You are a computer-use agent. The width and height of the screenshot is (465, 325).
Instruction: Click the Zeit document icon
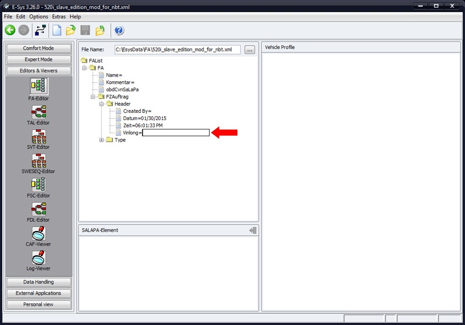tap(119, 125)
